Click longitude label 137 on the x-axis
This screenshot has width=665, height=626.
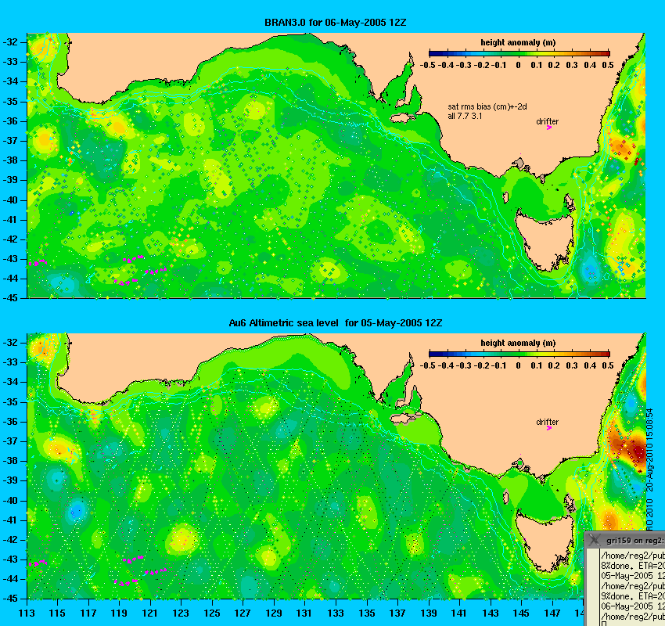[397, 613]
